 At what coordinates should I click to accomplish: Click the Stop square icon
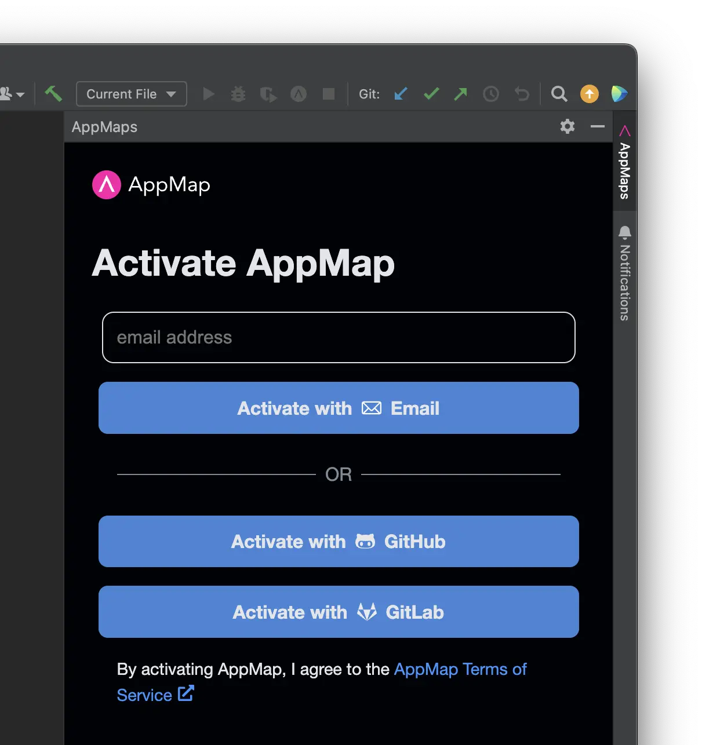pyautogui.click(x=329, y=94)
